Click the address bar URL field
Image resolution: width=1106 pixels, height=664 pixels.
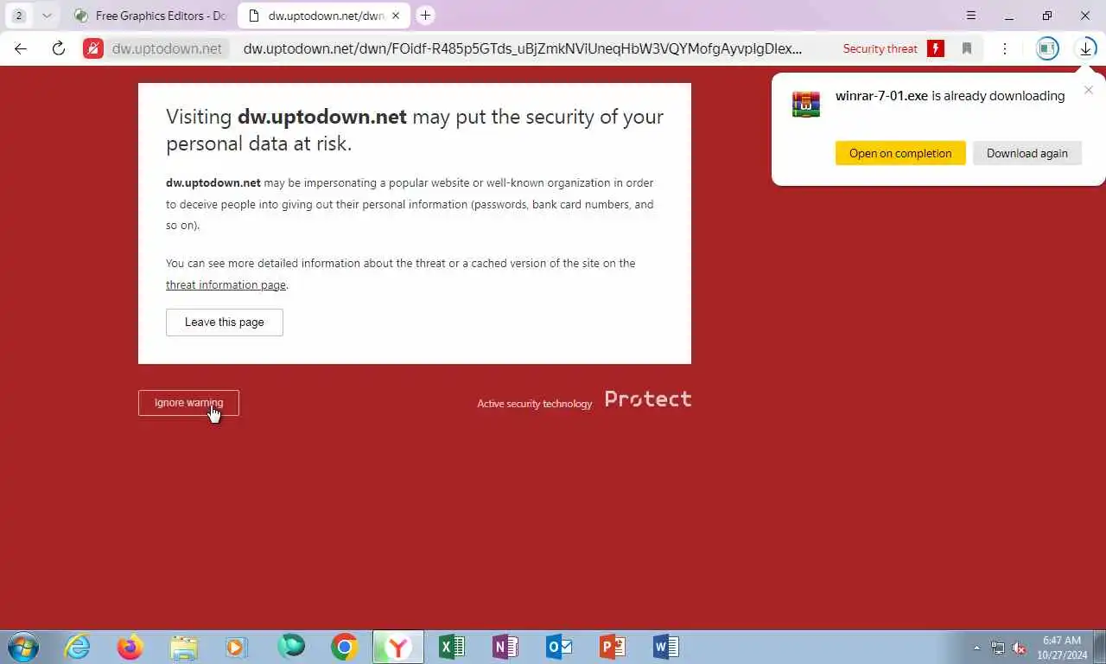pyautogui.click(x=522, y=48)
